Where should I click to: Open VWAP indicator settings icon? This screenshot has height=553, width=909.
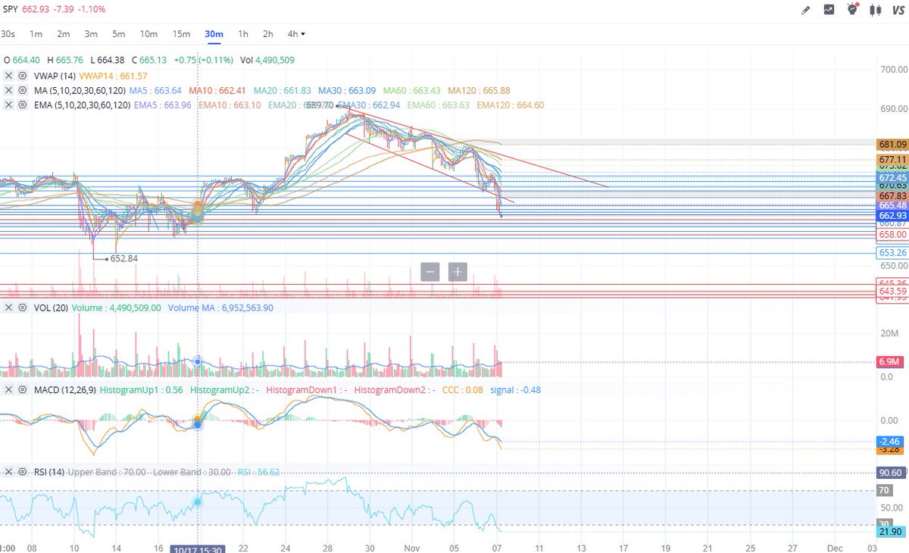coord(22,76)
